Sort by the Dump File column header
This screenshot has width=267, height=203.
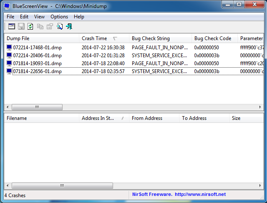pos(42,38)
